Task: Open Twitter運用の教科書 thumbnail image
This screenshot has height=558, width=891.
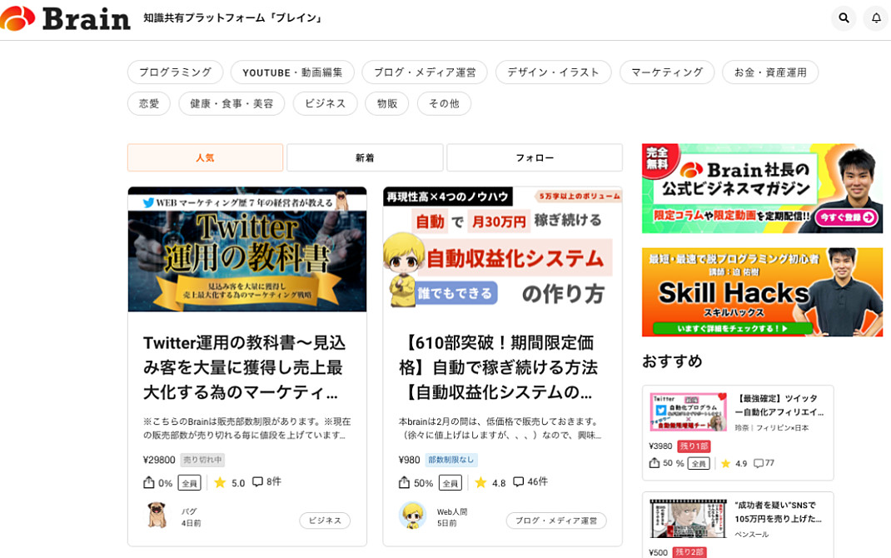Action: click(x=247, y=250)
